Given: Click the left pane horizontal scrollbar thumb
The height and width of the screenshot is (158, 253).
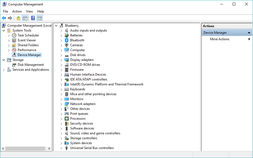Looking at the screenshot, I should pos(25,149).
